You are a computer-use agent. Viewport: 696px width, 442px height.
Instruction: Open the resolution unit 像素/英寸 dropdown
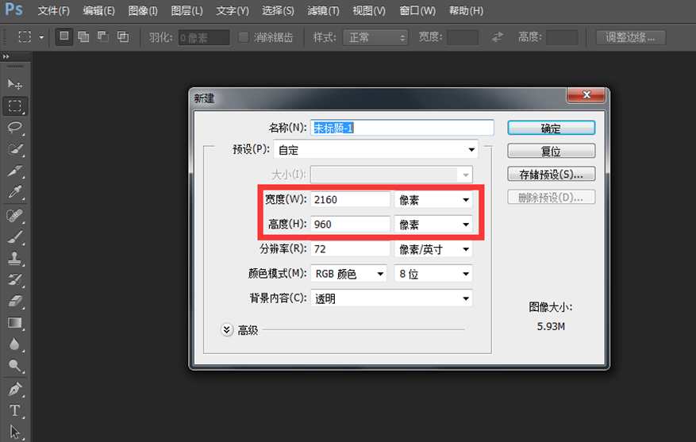433,249
